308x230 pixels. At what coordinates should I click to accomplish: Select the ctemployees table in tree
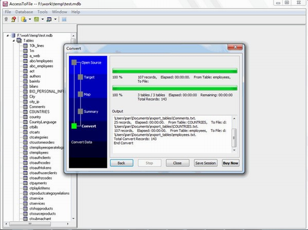pos(39,152)
